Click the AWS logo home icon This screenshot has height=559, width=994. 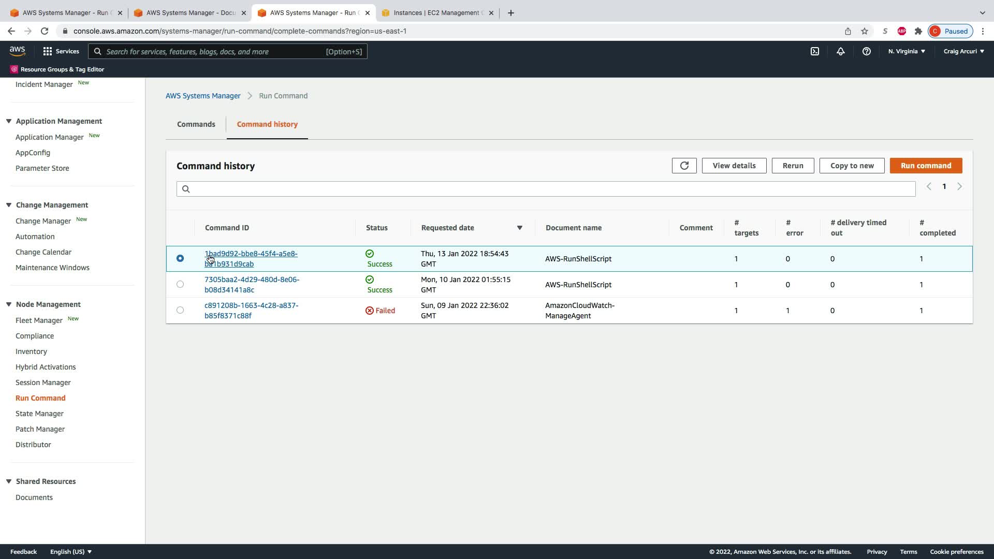[x=17, y=51]
